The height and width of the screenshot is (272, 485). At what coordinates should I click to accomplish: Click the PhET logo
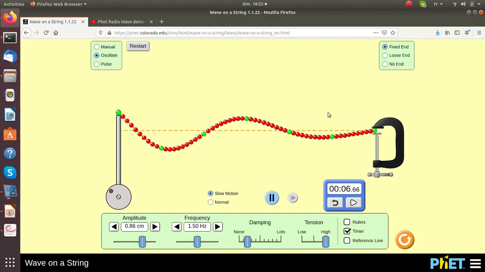(447, 263)
